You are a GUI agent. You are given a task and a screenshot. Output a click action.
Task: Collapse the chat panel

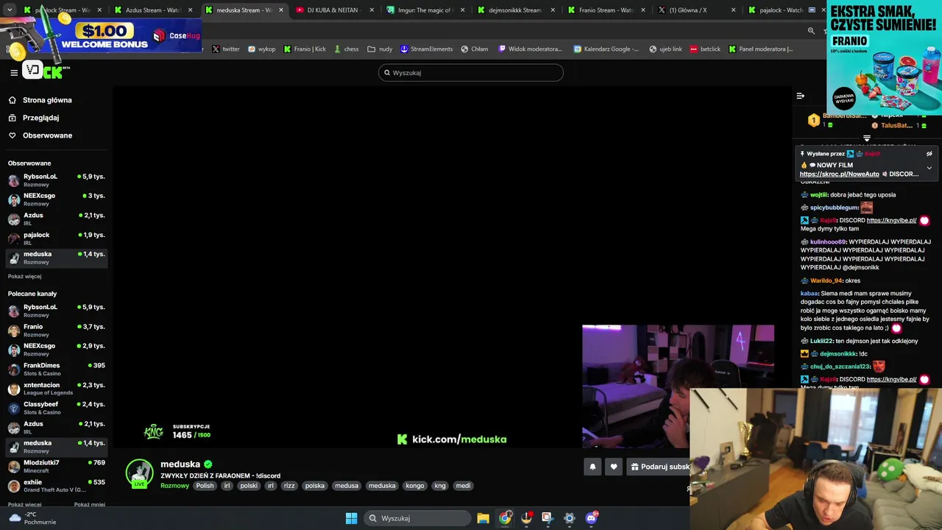[800, 96]
